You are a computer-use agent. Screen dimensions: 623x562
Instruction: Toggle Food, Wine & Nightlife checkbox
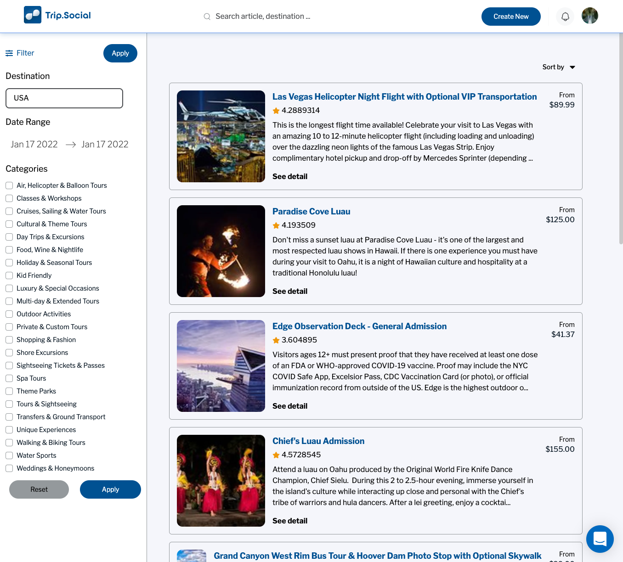pos(9,250)
